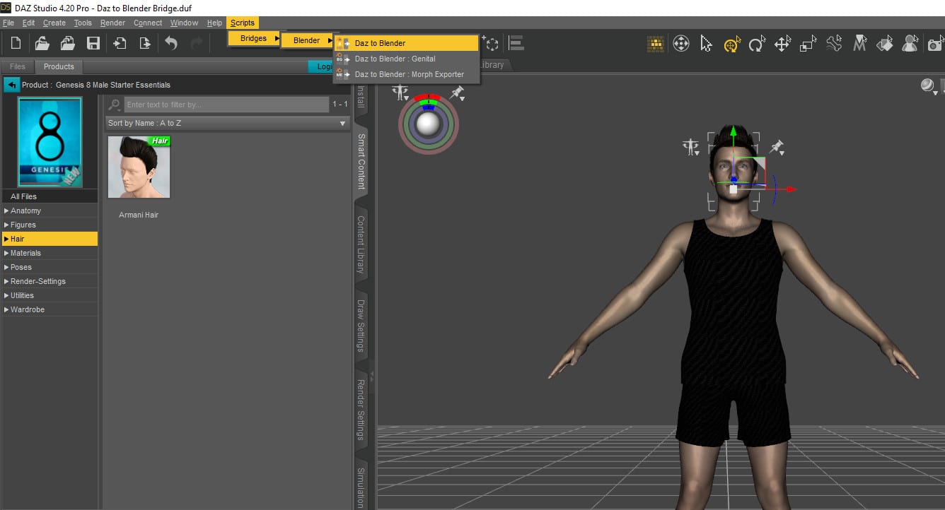
Task: Open the viewport draw style sphere menu
Action: [929, 86]
